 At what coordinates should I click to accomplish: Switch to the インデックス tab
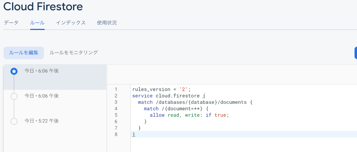[71, 23]
